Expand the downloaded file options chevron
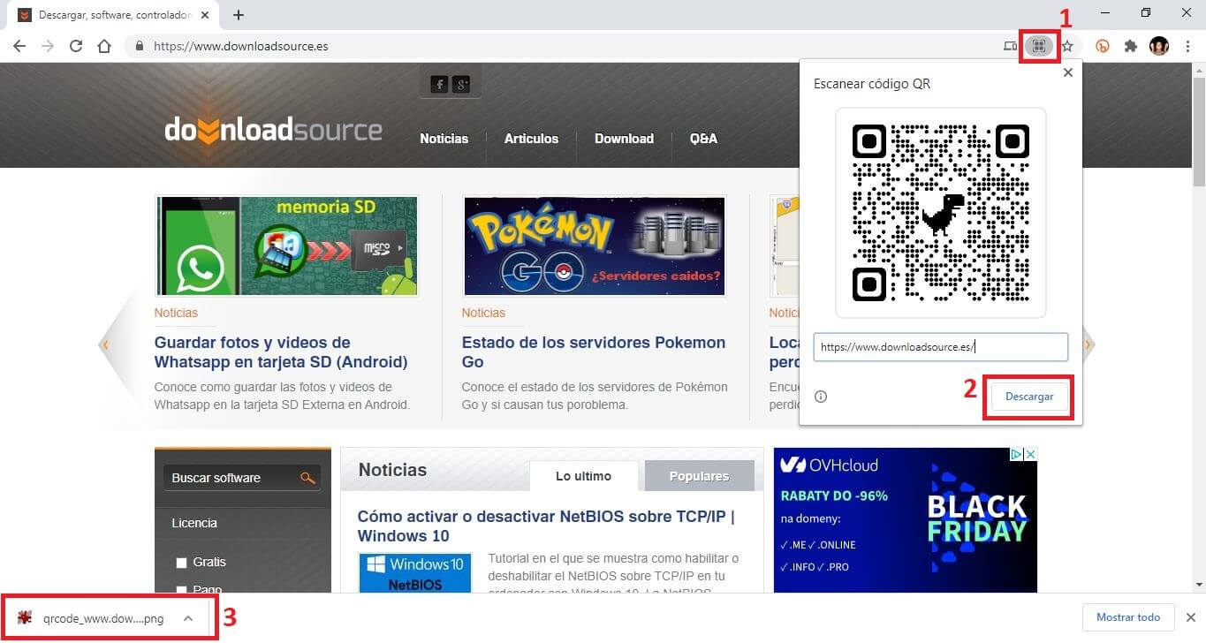 (x=188, y=618)
